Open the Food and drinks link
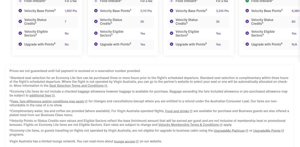 pyautogui.click(x=177, y=111)
